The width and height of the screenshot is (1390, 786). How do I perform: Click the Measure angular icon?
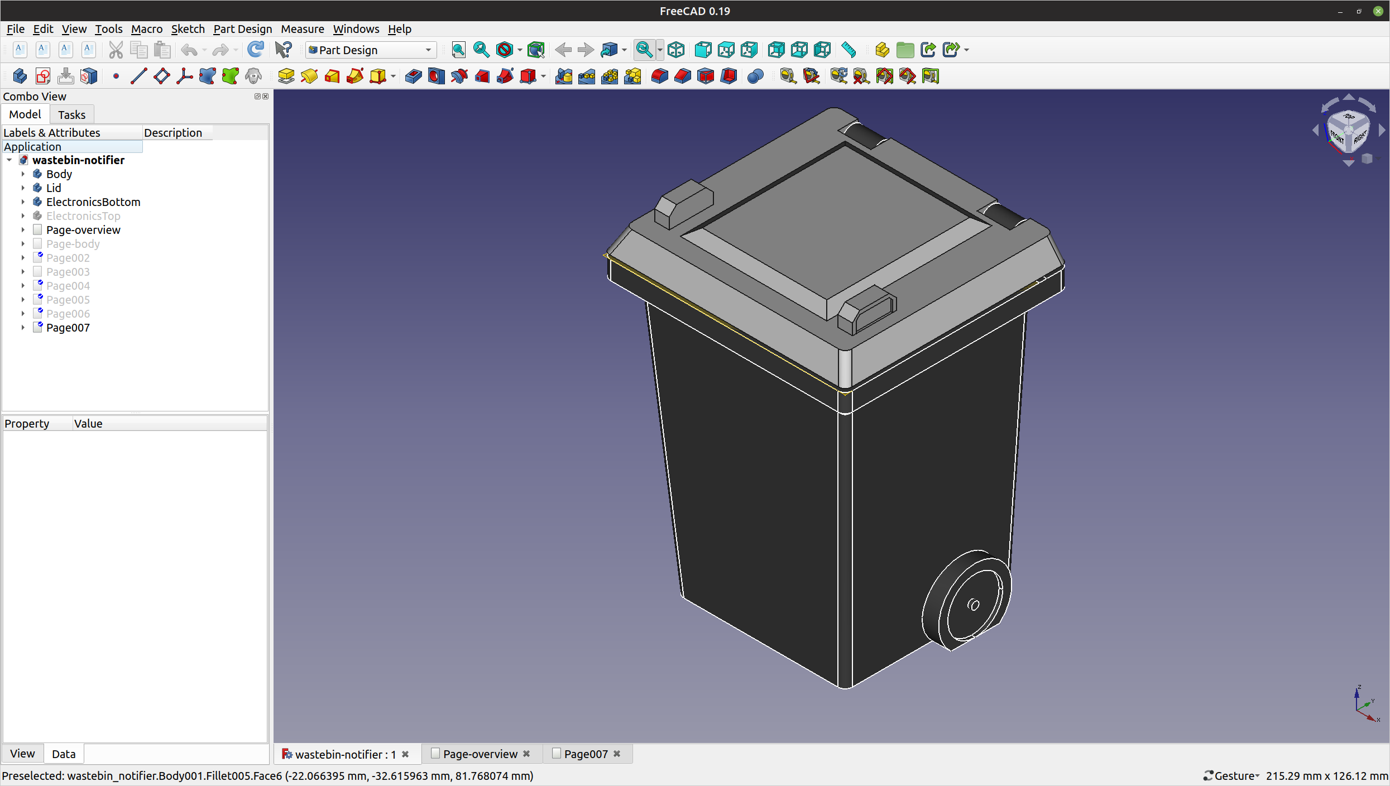811,76
